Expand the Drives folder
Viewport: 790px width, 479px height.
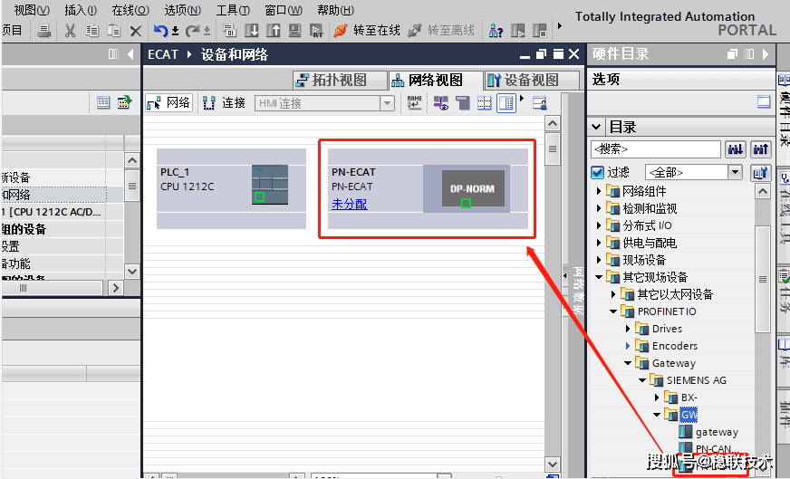point(628,329)
